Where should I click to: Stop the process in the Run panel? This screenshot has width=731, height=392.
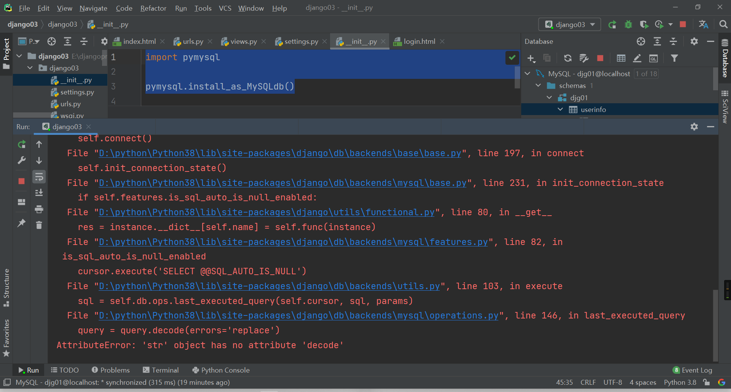22,181
